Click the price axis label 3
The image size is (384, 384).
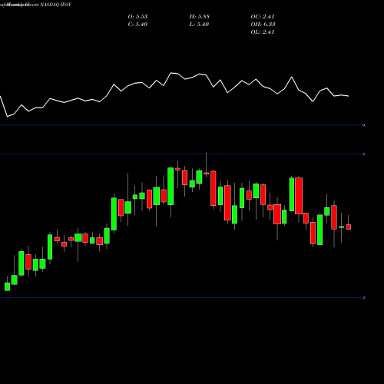tap(364, 298)
